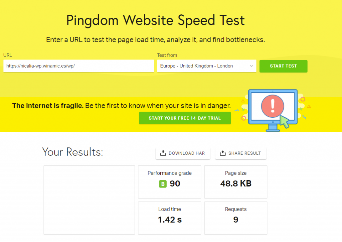Expand the Test from dropdown chevron
Viewport: 342px width, 242px height.
point(251,66)
